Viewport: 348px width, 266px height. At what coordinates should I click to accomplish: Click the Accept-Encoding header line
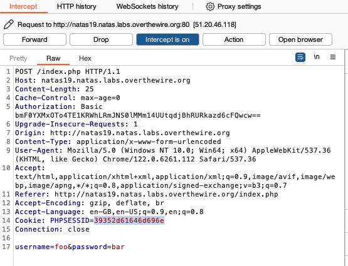(90, 203)
